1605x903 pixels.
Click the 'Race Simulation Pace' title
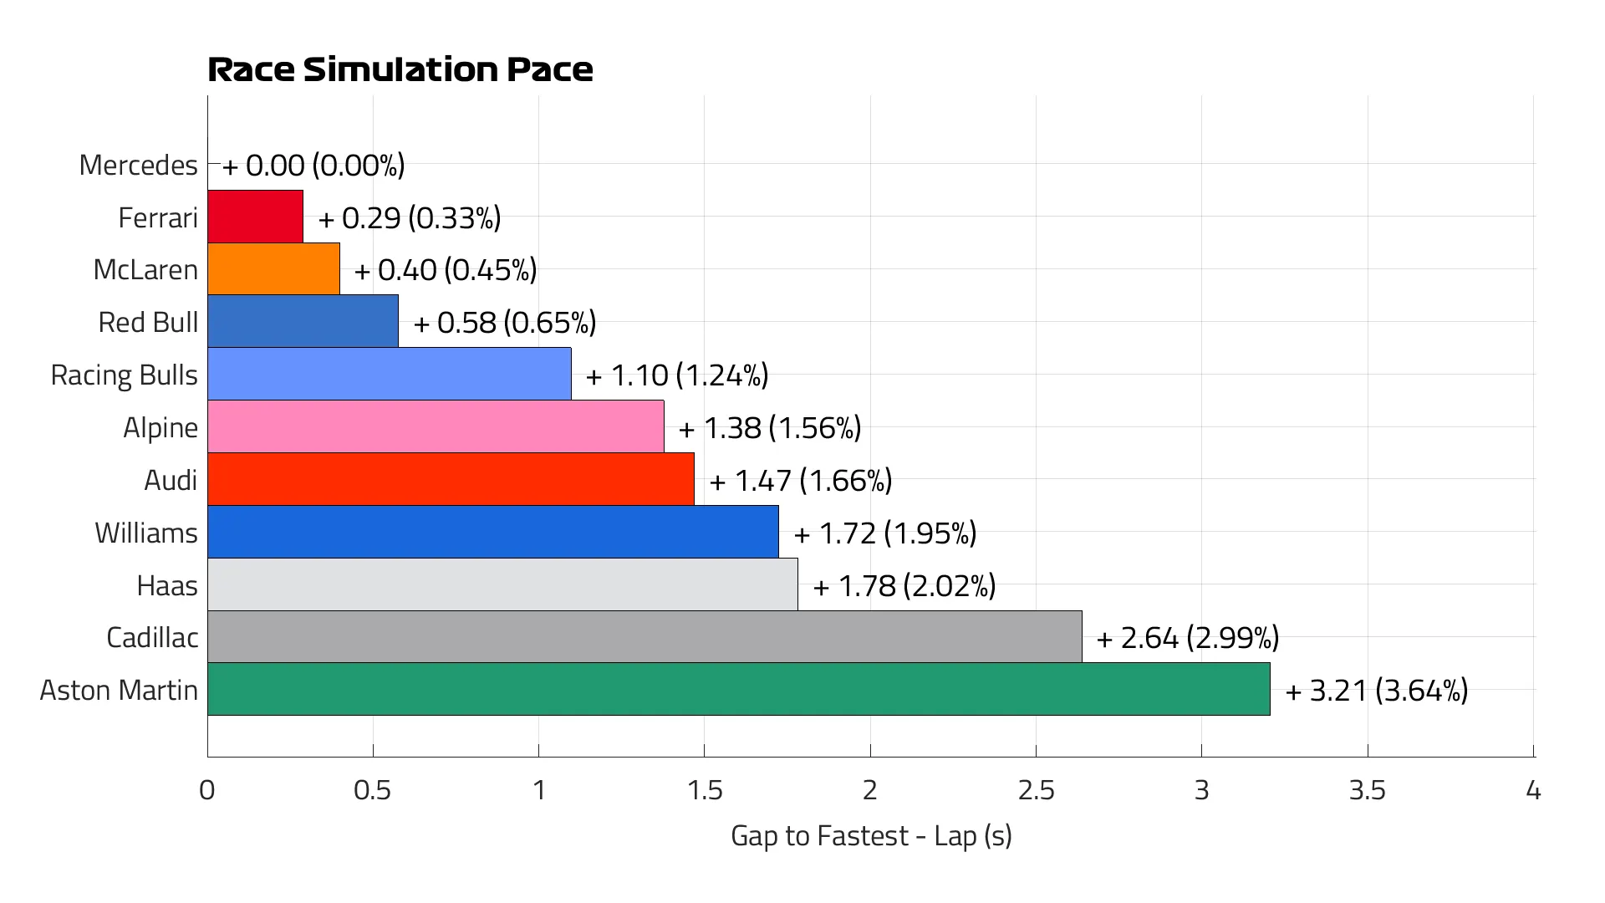click(400, 69)
